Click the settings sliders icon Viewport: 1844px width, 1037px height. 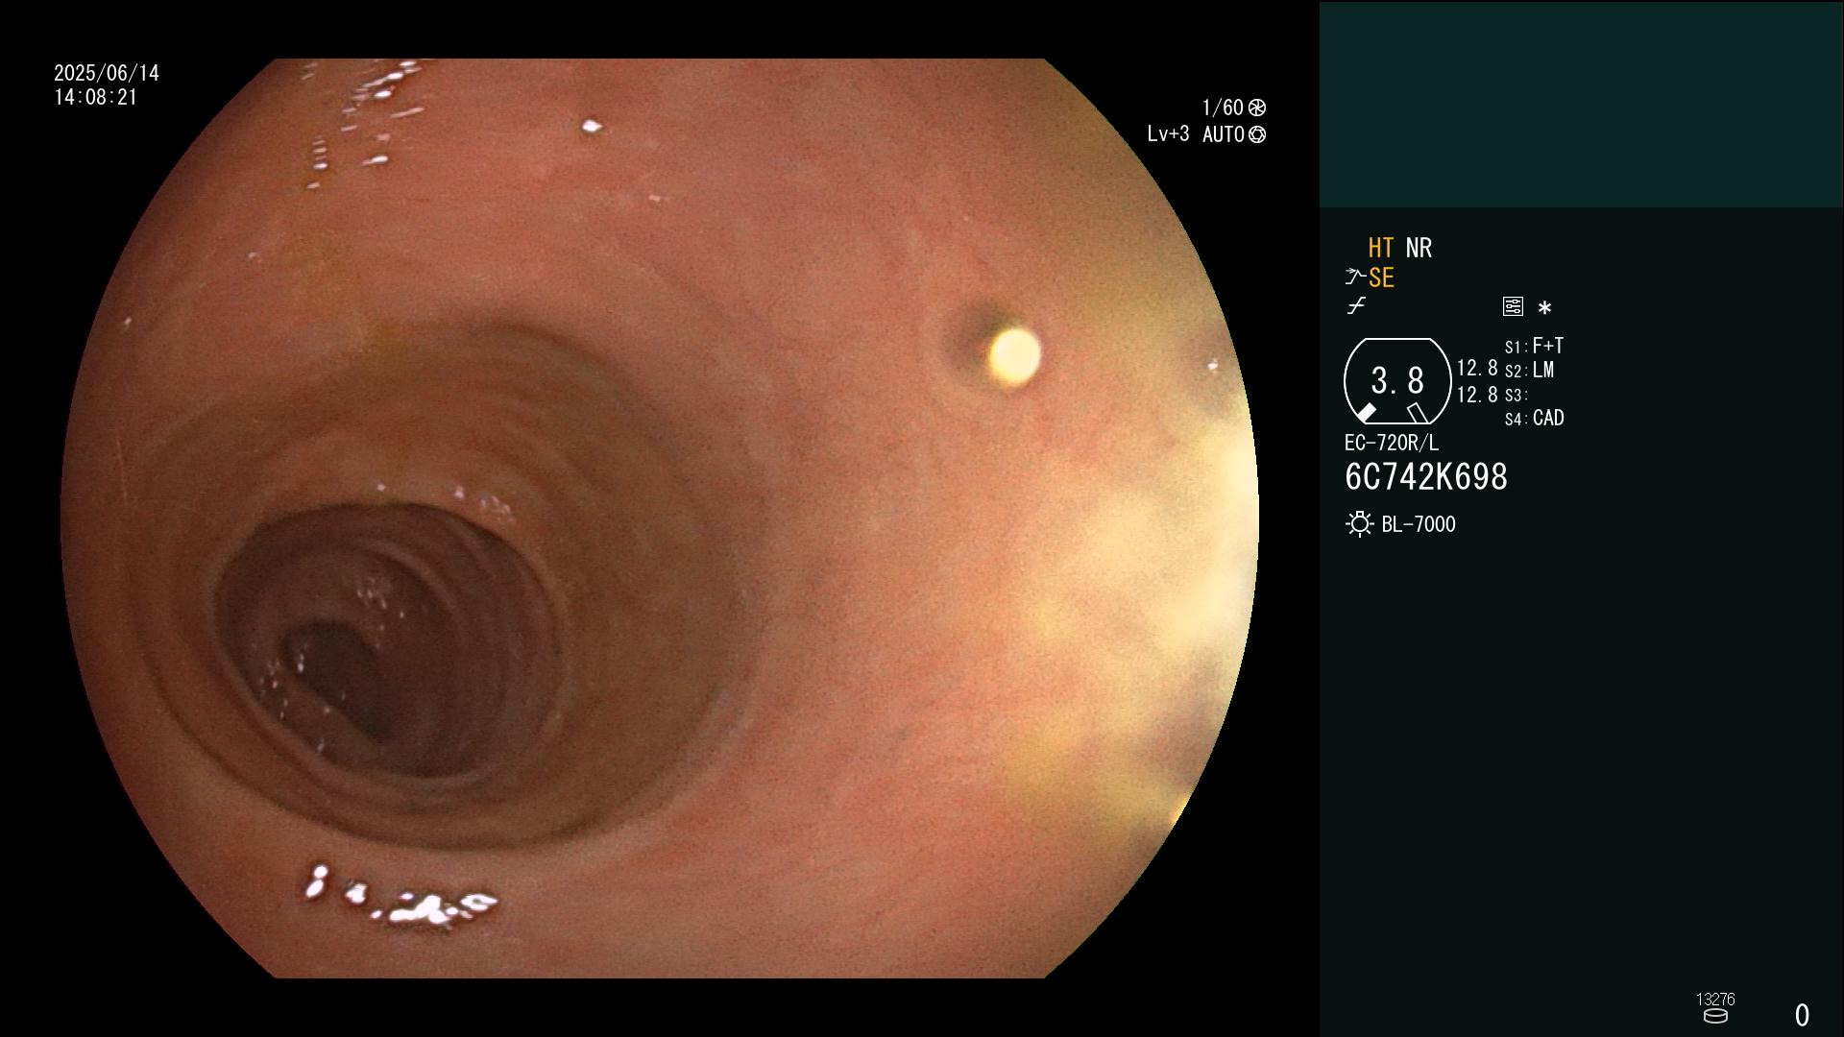tap(1513, 306)
